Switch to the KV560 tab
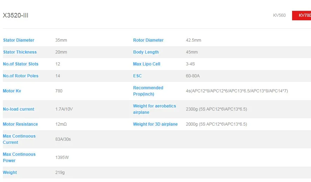Screen dimensions: 311x182 point(279,15)
